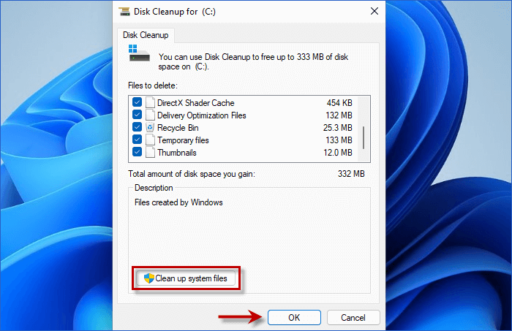
Task: Click the file list scrollbar thumb
Action: click(364, 137)
